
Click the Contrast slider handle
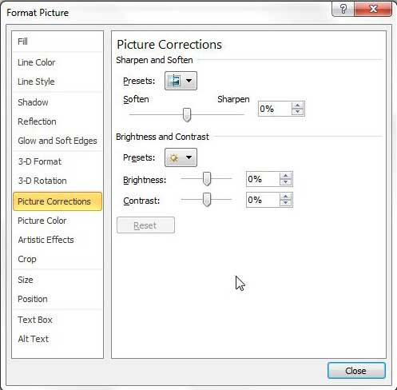(207, 200)
